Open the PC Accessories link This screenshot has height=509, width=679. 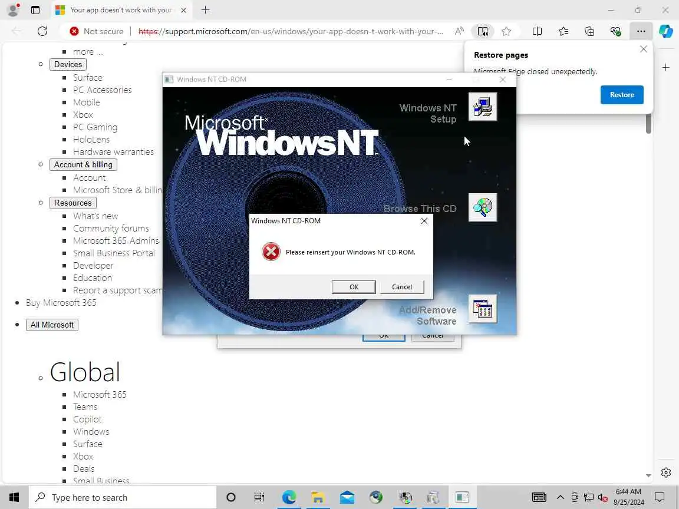tap(103, 90)
